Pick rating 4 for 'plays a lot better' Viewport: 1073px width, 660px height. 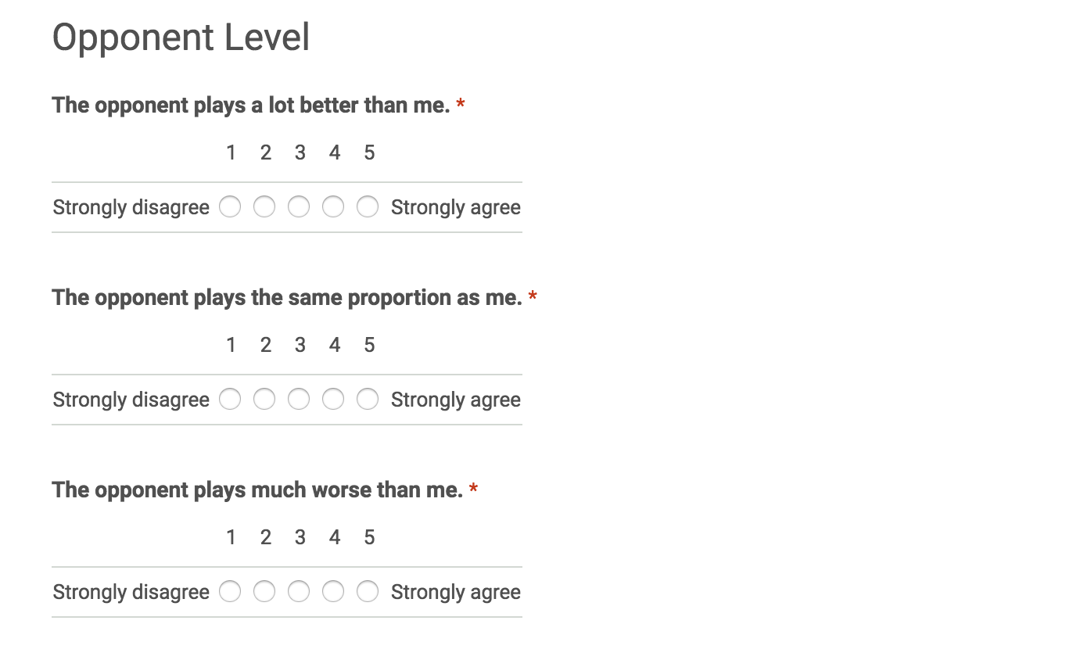333,207
